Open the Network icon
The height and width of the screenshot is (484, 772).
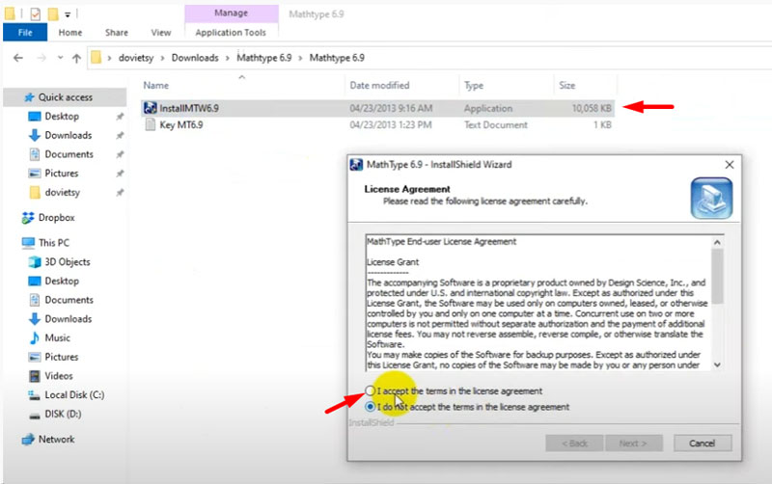(x=28, y=440)
